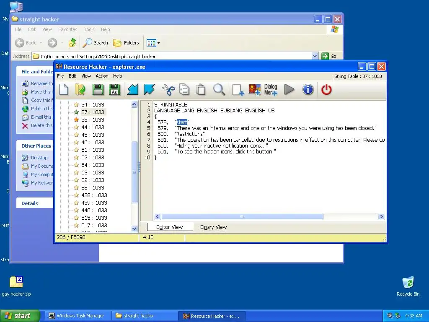429x322 pixels.
Task: Click the Resource Hacker taskbar button
Action: coord(212,316)
